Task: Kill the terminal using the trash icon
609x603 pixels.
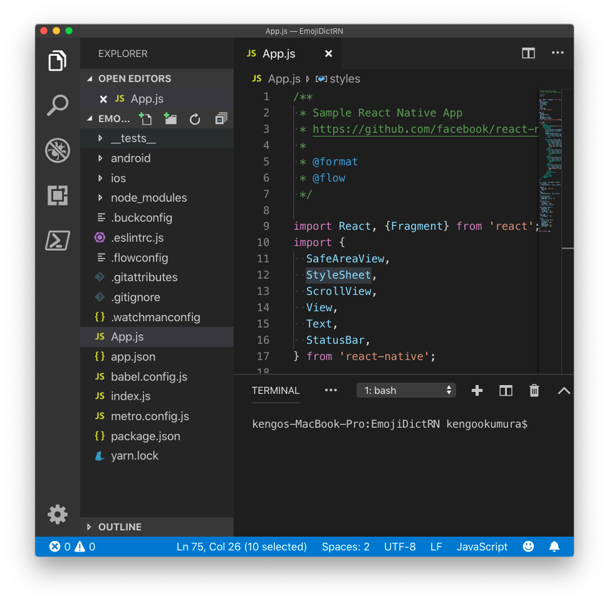Action: click(534, 390)
